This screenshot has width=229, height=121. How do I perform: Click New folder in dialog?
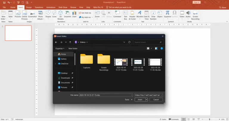[x=73, y=49]
